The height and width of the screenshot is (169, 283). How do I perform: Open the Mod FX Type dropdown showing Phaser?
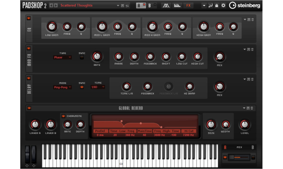point(62,57)
